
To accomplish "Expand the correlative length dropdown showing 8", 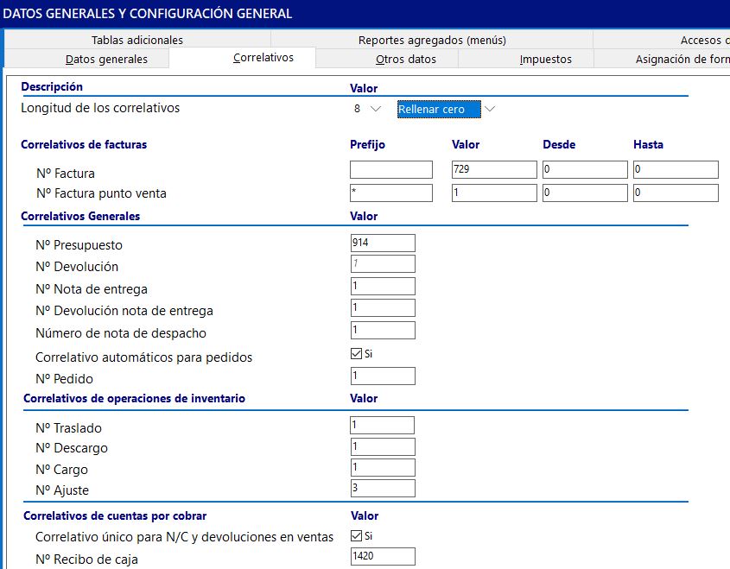I will tap(376, 109).
